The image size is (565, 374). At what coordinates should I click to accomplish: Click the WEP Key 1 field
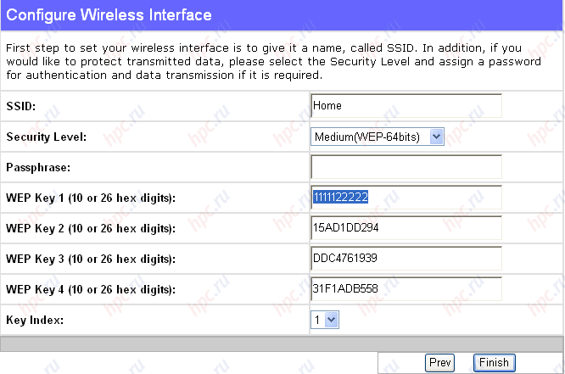point(406,197)
